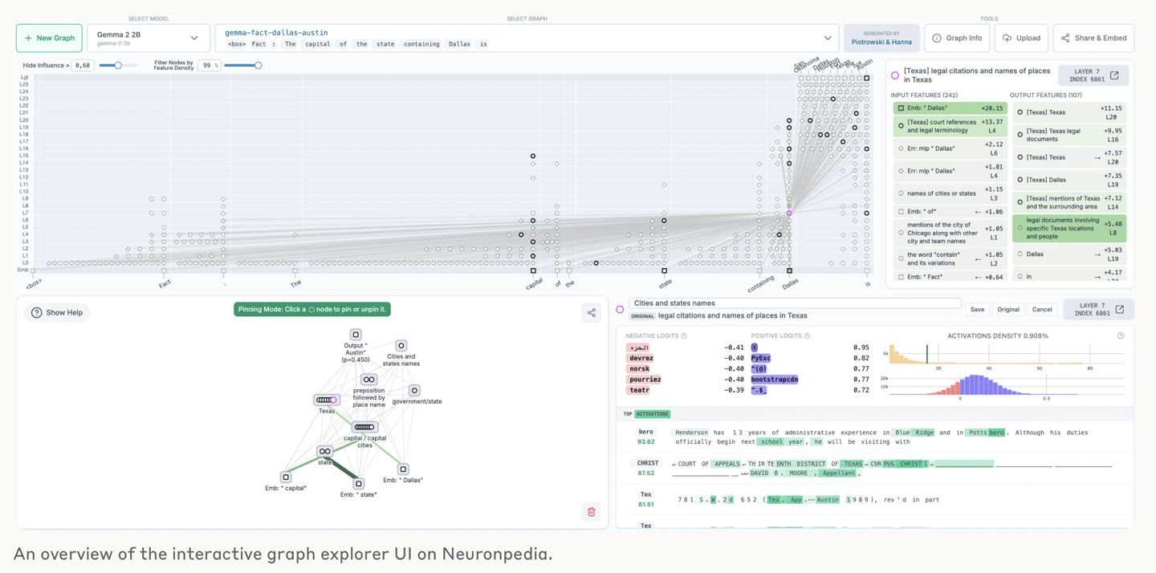Screen dimensions: 1156x573
Task: Click Share & Embed button
Action: click(x=1093, y=38)
